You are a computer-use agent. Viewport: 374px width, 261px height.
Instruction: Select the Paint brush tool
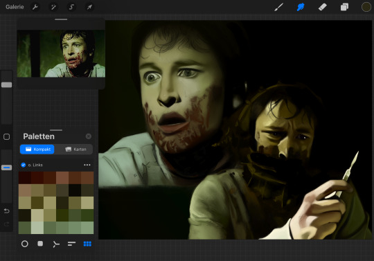click(278, 7)
